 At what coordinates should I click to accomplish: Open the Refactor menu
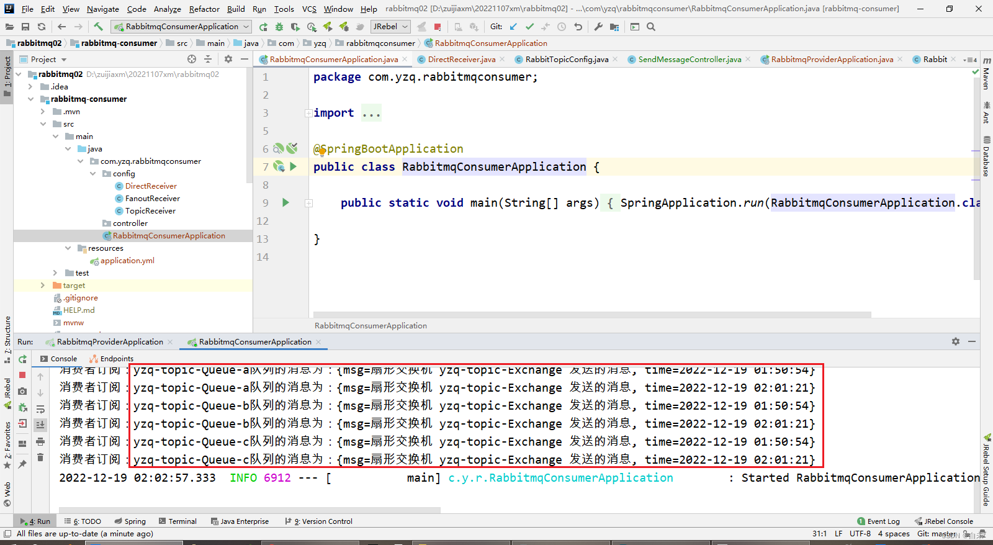coord(204,9)
